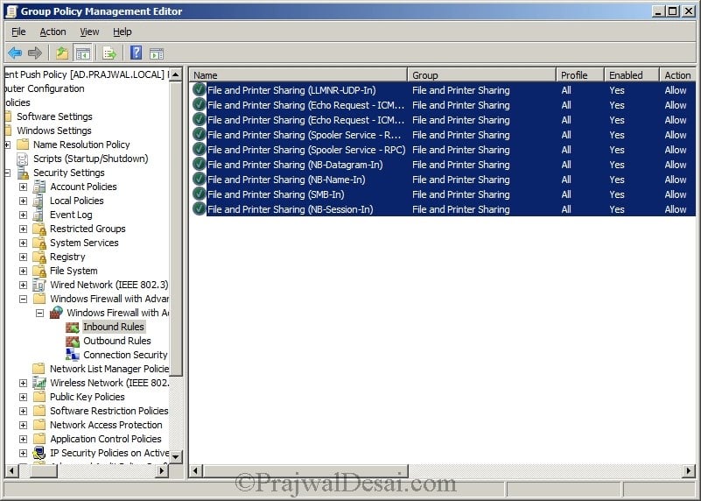Viewport: 701px width, 501px height.
Task: Expand the Account Policies node
Action: (24, 187)
